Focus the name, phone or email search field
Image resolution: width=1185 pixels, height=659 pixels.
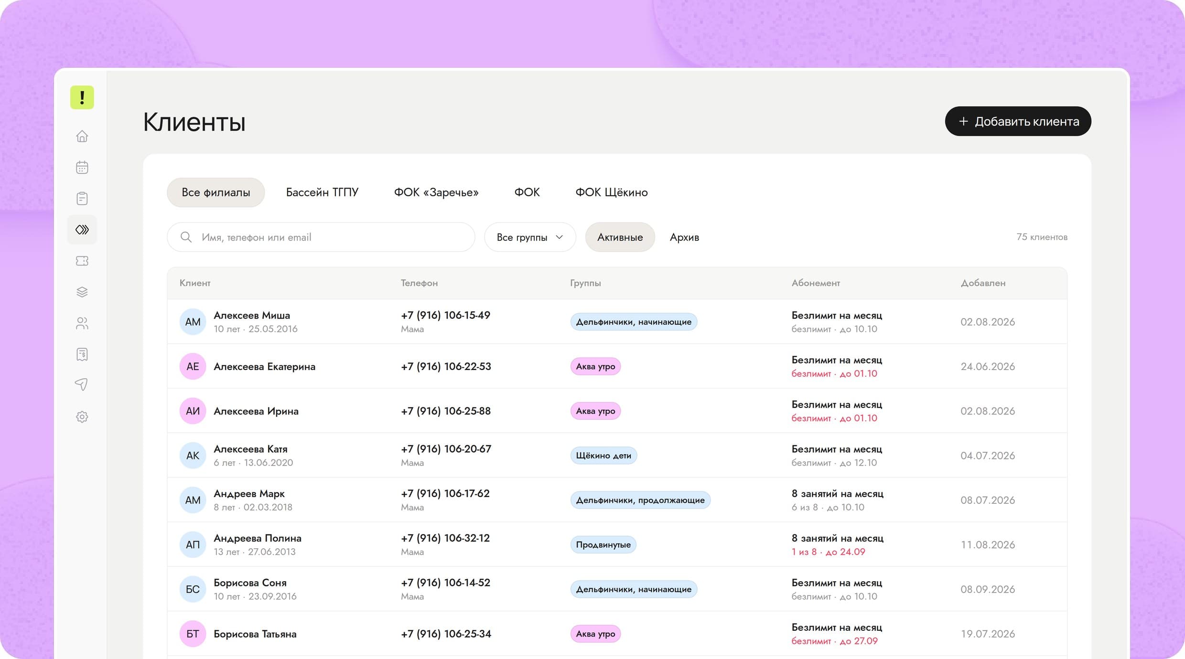click(321, 237)
